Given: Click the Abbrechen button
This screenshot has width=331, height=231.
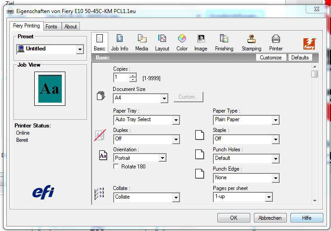Looking at the screenshot, I should click(x=270, y=218).
